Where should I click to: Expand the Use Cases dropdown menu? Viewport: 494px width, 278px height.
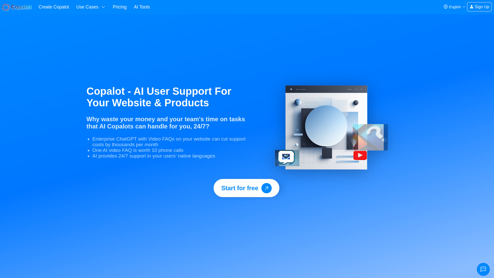91,7
